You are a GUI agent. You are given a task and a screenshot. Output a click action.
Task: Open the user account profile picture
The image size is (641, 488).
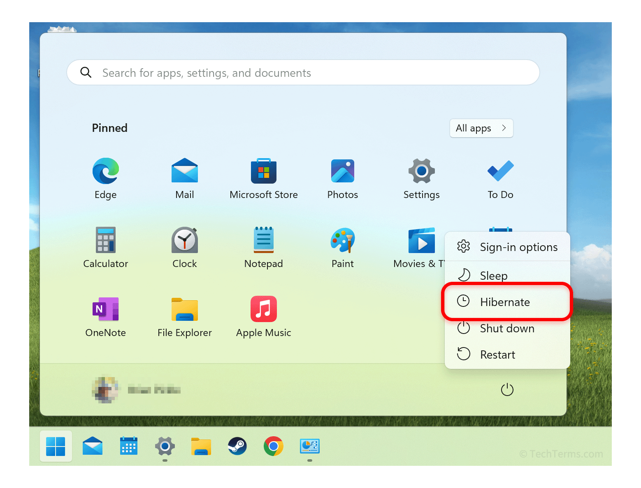[105, 389]
